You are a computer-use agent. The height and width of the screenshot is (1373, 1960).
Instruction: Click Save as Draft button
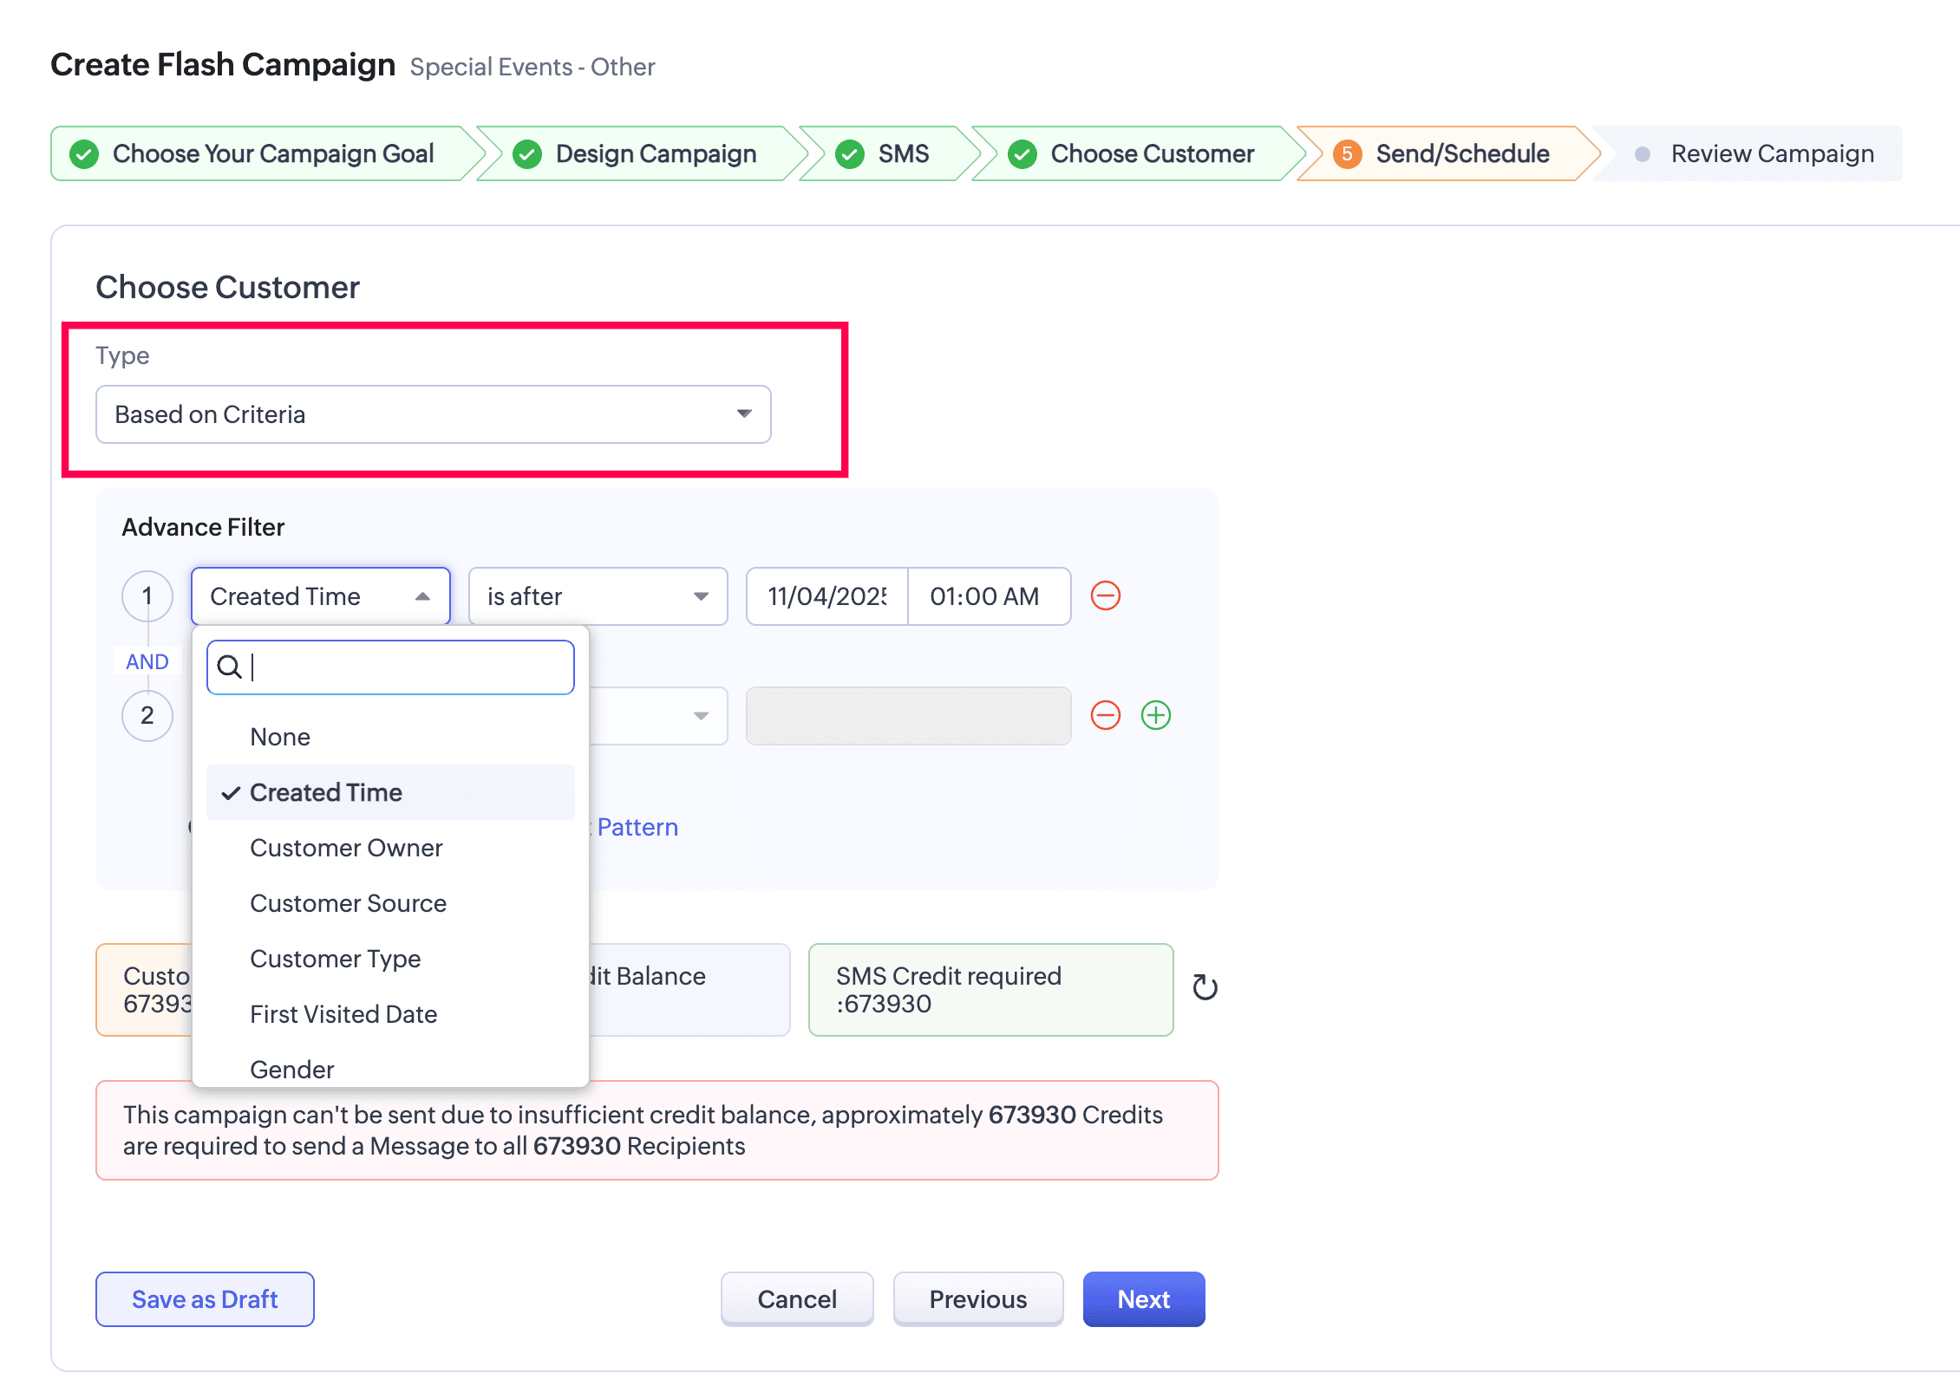205,1299
